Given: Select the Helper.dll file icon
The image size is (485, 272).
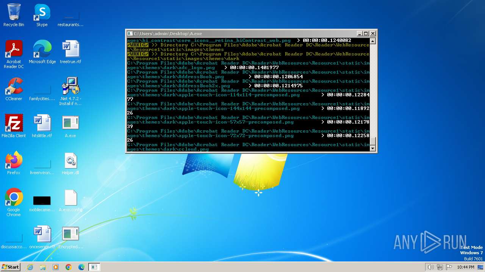Looking at the screenshot, I should pyautogui.click(x=70, y=163).
